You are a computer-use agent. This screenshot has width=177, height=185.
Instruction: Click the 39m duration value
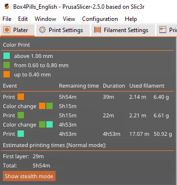pos(108,97)
